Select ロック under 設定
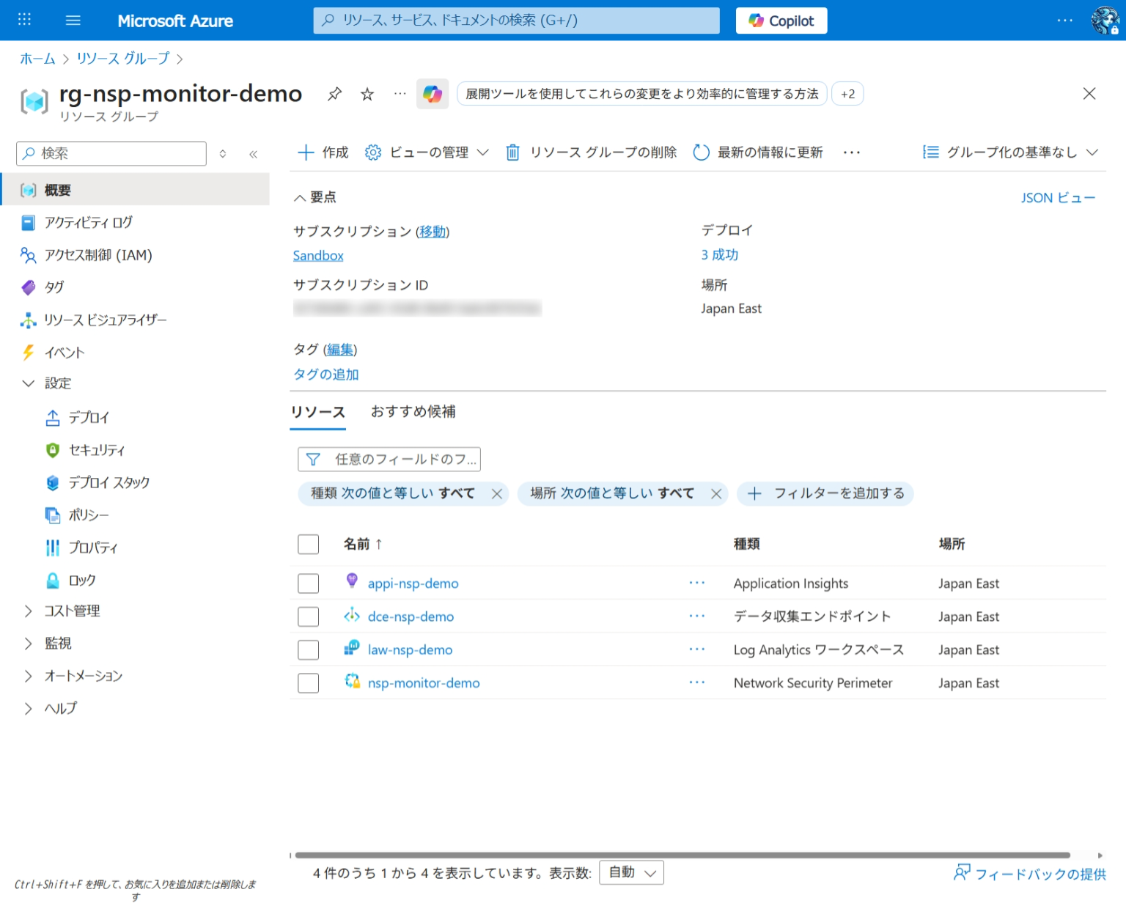1126x906 pixels. (x=83, y=580)
